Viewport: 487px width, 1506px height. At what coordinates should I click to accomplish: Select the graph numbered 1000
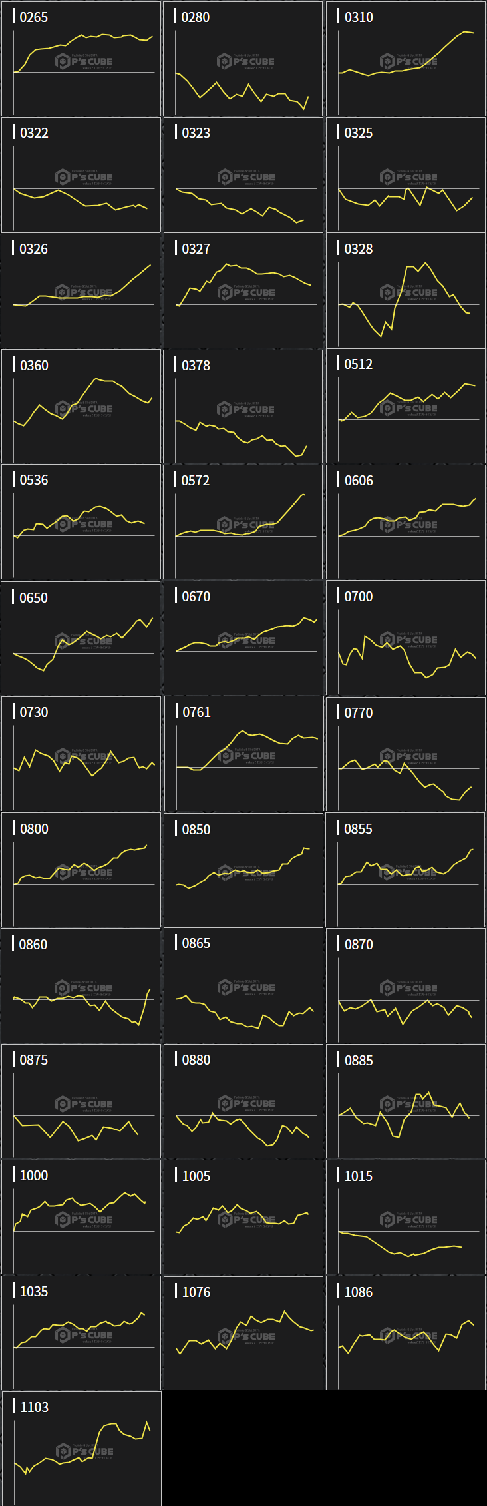(81, 1218)
